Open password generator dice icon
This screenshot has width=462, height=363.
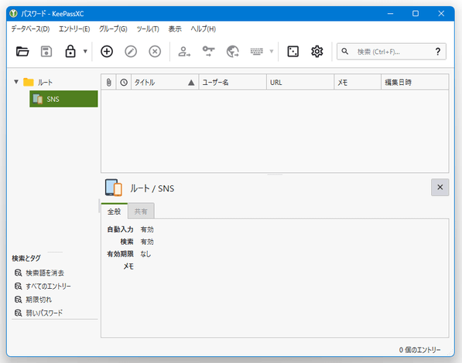pos(293,52)
